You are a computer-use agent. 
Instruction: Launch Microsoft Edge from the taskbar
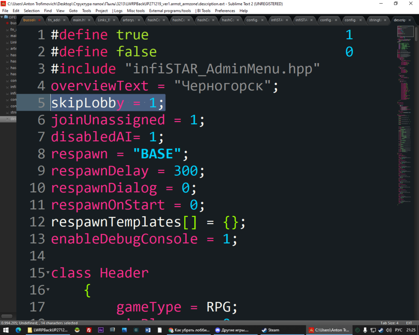coord(18,330)
